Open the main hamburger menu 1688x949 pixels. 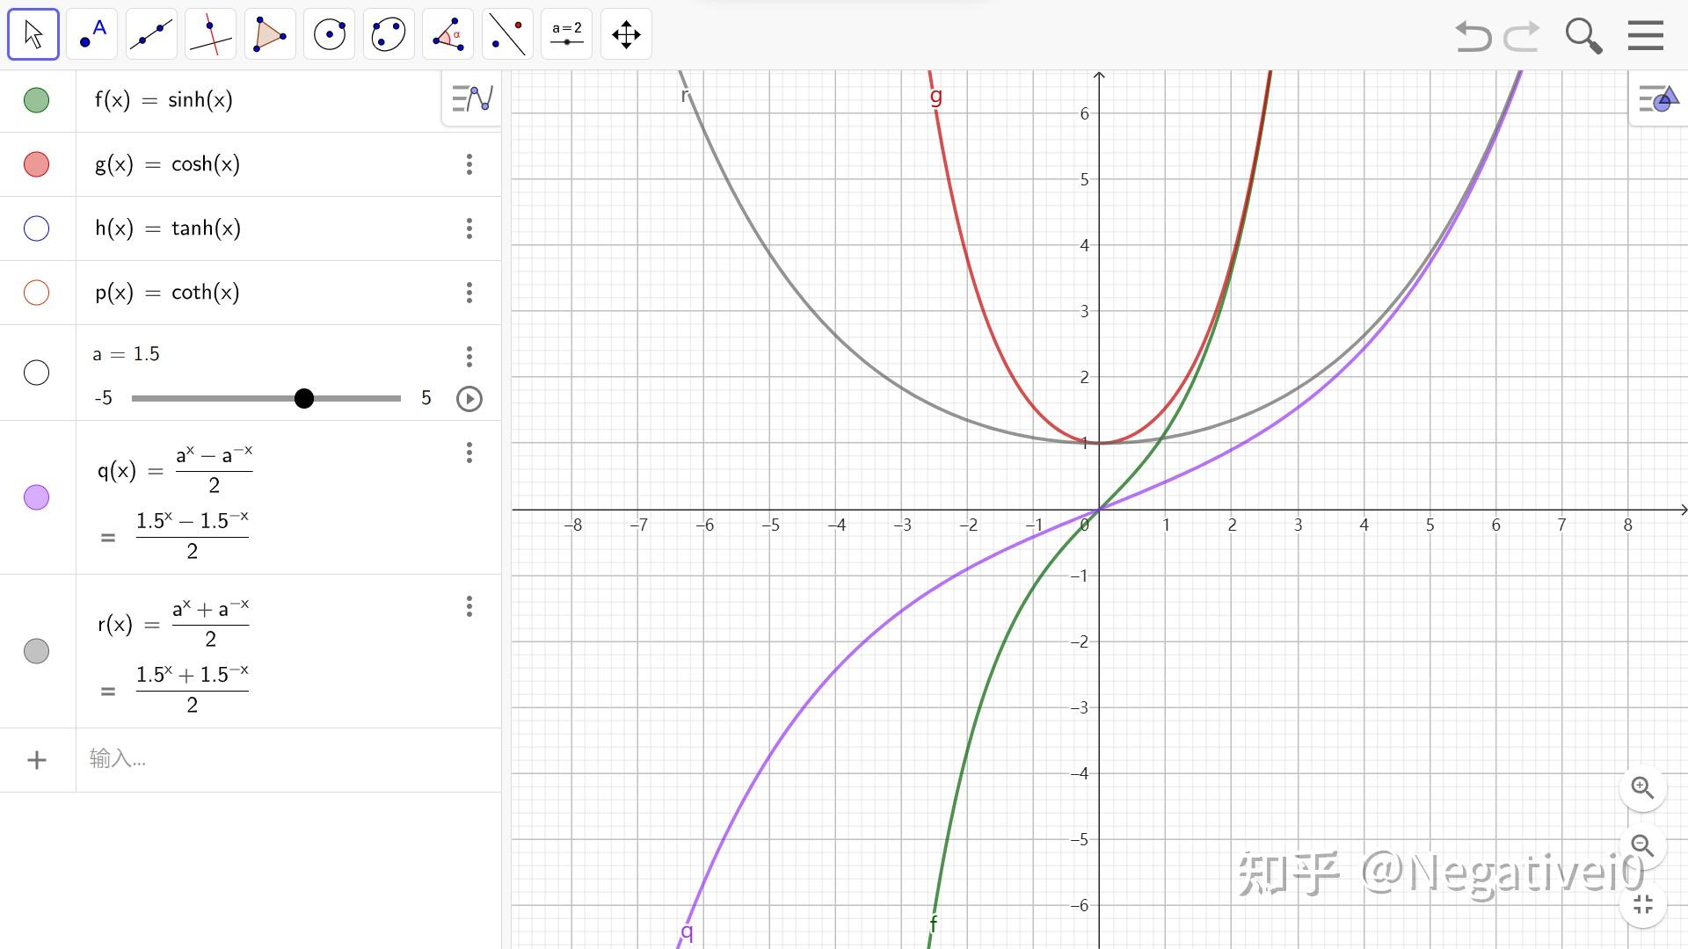point(1645,36)
